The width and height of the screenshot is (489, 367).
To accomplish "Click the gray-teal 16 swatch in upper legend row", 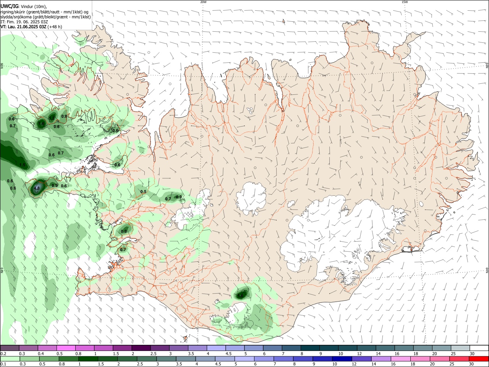I will click(404, 348).
